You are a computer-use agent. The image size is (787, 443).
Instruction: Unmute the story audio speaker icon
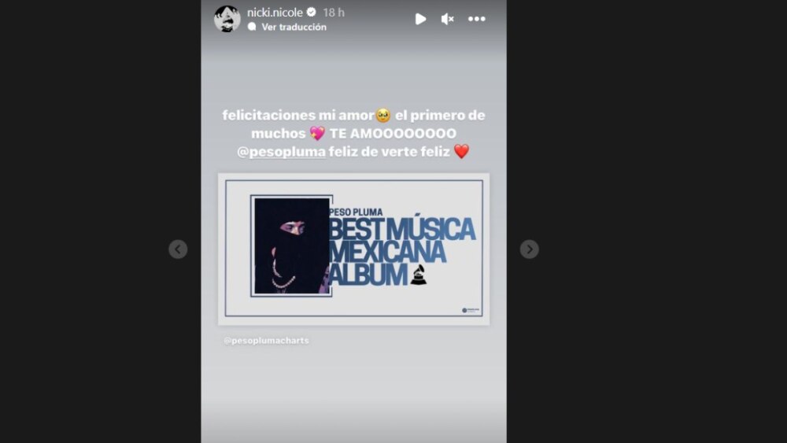[447, 19]
